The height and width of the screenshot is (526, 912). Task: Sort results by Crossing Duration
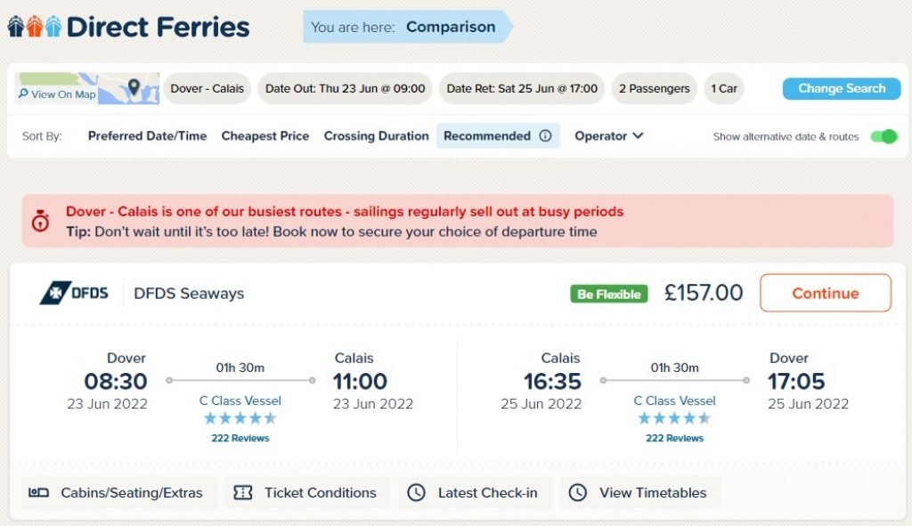click(x=377, y=135)
